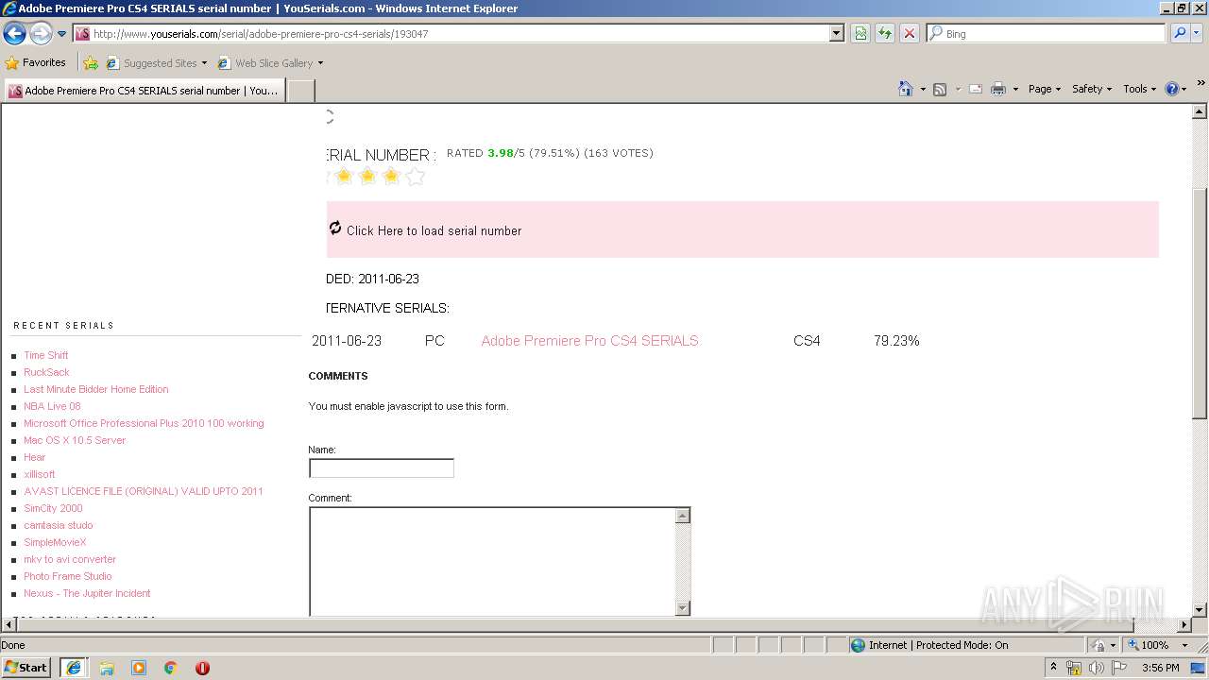The image size is (1209, 680).
Task: Print the page with the printer icon
Action: point(998,89)
